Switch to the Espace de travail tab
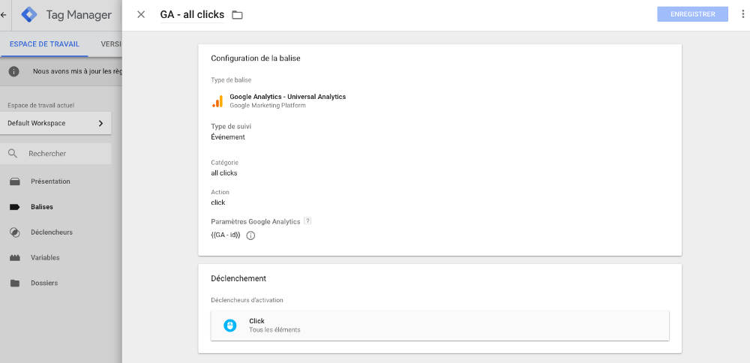This screenshot has width=750, height=363. (44, 44)
